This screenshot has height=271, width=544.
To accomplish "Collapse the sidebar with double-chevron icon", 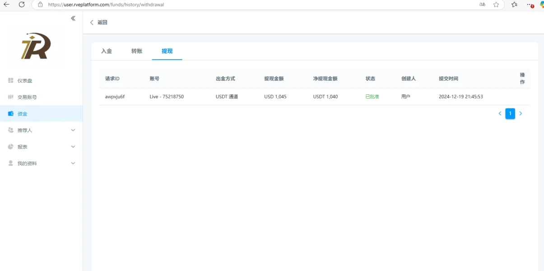I will (73, 19).
